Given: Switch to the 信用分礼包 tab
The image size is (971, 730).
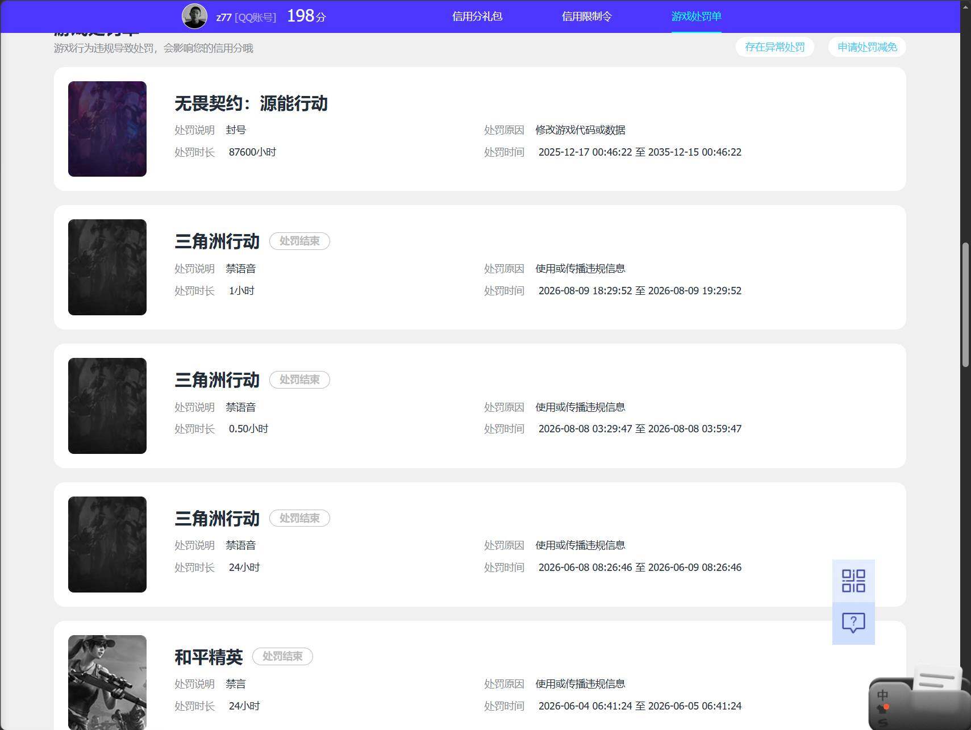Looking at the screenshot, I should (477, 16).
